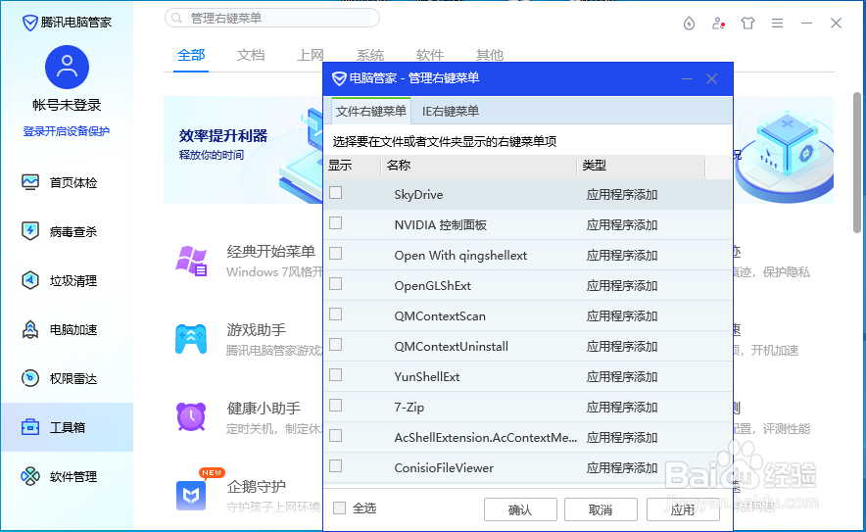This screenshot has height=532, width=866.
Task: Open 游戏助手 gamepad icon
Action: [191, 339]
